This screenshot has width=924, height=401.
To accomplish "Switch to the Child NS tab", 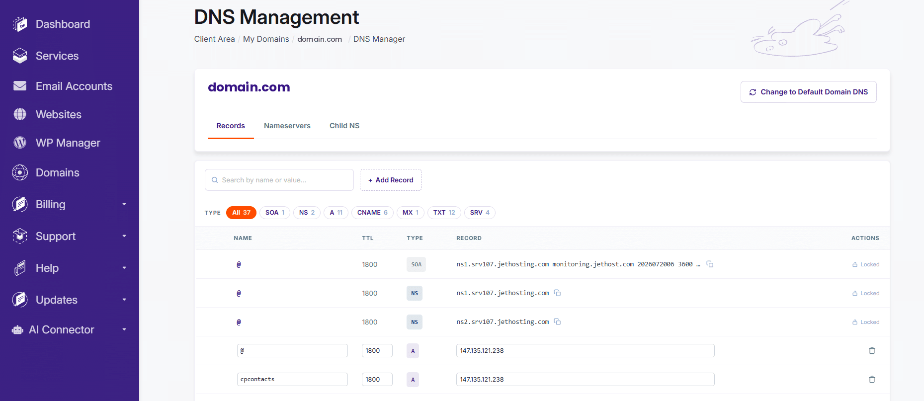I will pyautogui.click(x=344, y=126).
